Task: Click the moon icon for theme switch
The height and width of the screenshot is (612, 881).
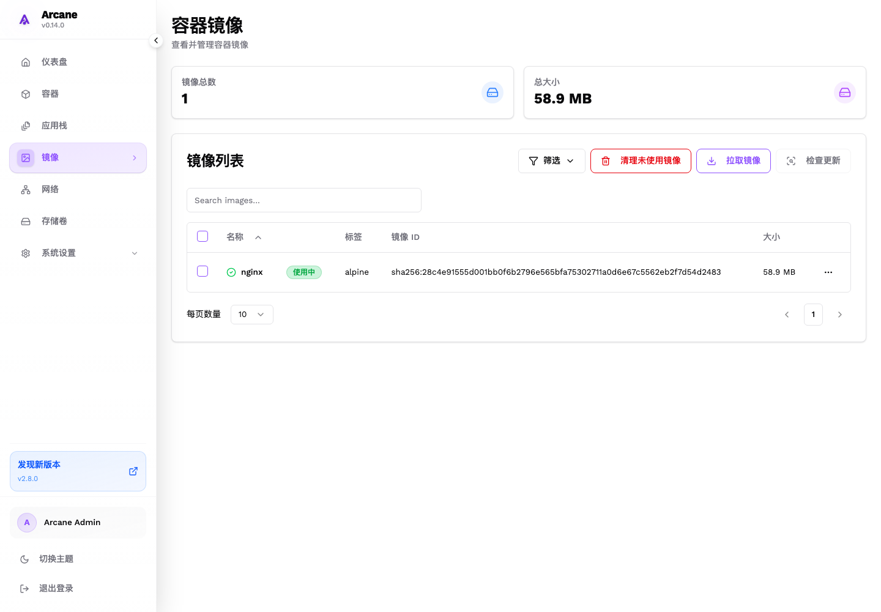Action: pos(24,559)
